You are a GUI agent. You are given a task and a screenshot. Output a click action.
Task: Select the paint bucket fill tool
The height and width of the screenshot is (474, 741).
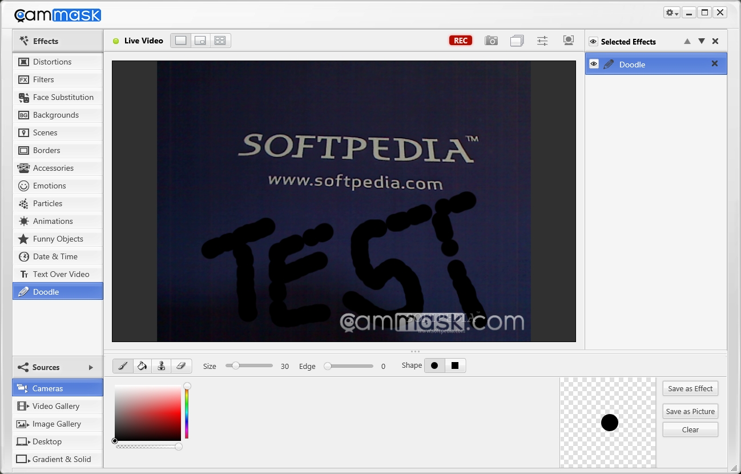pos(143,365)
